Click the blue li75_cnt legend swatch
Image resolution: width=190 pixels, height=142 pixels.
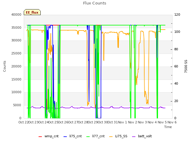pyautogui.click(x=65, y=137)
